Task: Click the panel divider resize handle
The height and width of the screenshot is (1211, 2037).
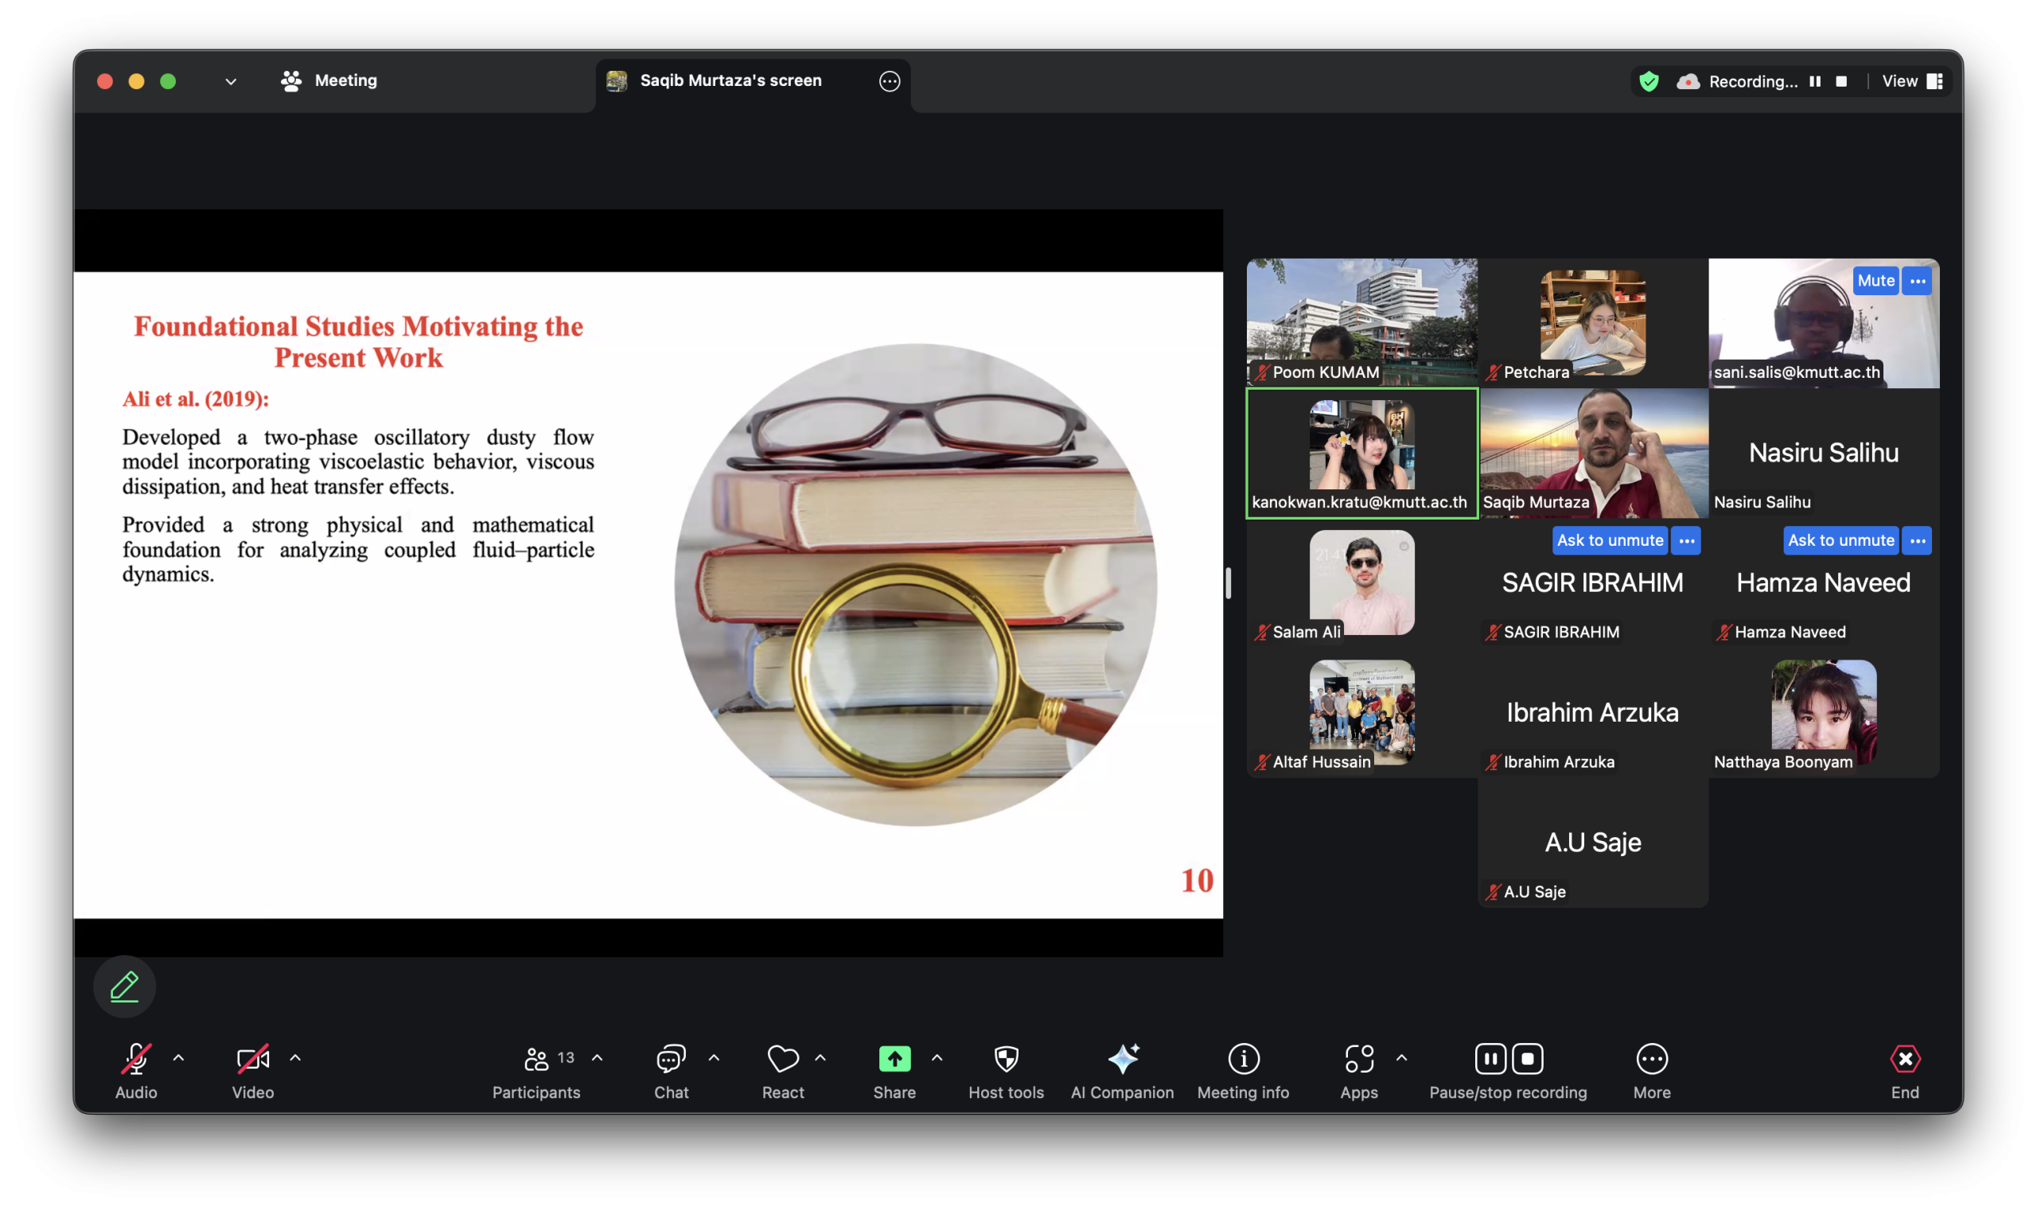Action: [x=1228, y=582]
